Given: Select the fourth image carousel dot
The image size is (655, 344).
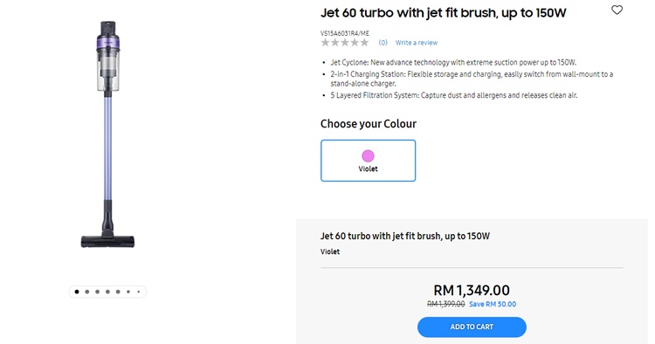Looking at the screenshot, I should tap(107, 292).
